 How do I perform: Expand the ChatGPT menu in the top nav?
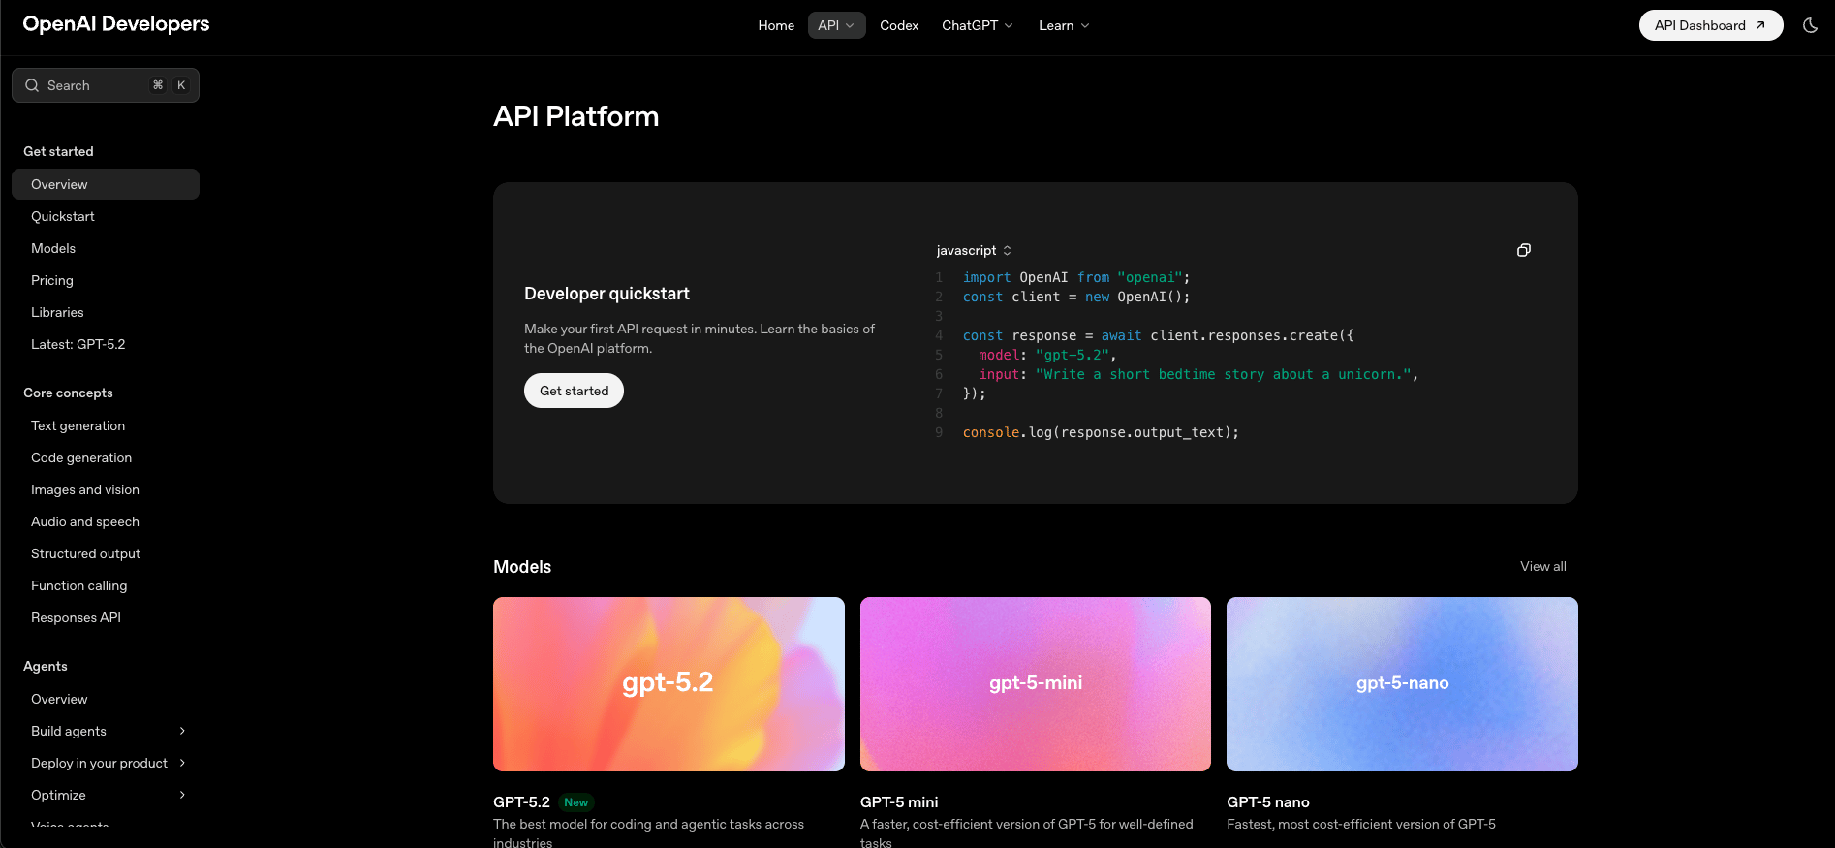click(x=978, y=25)
